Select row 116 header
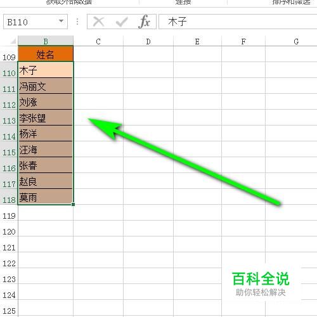This screenshot has width=317, height=317. point(9,165)
